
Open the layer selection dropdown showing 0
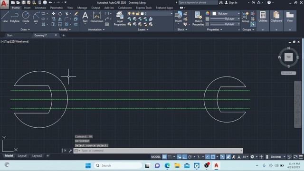coord(150,14)
